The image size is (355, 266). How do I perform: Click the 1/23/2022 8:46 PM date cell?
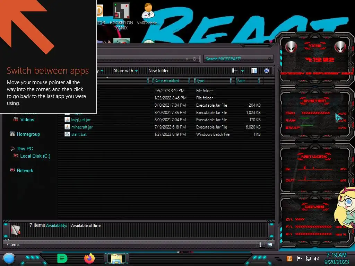(171, 98)
